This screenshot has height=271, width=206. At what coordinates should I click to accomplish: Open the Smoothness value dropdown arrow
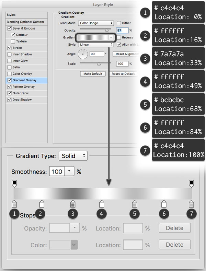click(69, 171)
